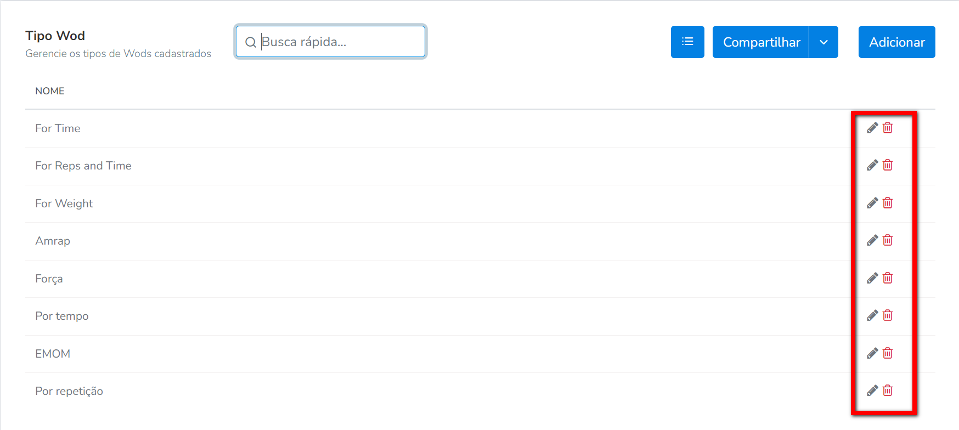Edit the For Reps and Time row

click(x=872, y=165)
